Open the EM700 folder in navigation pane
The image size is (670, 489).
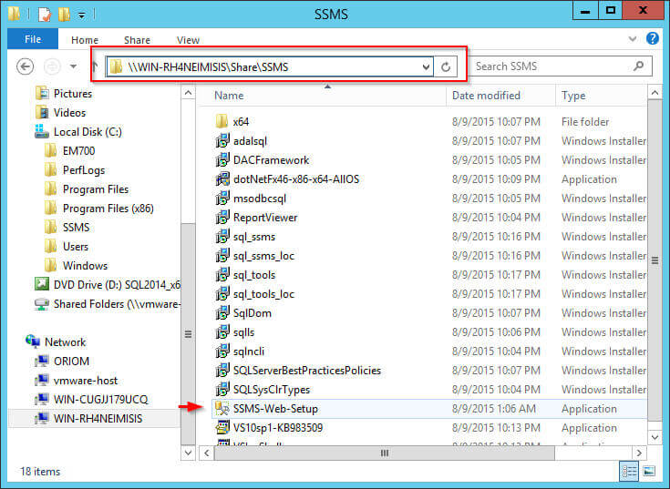(78, 151)
